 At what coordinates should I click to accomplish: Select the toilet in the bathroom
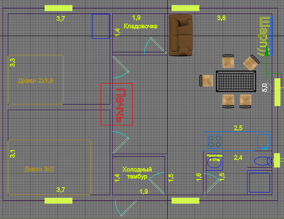pyautogui.click(x=262, y=161)
